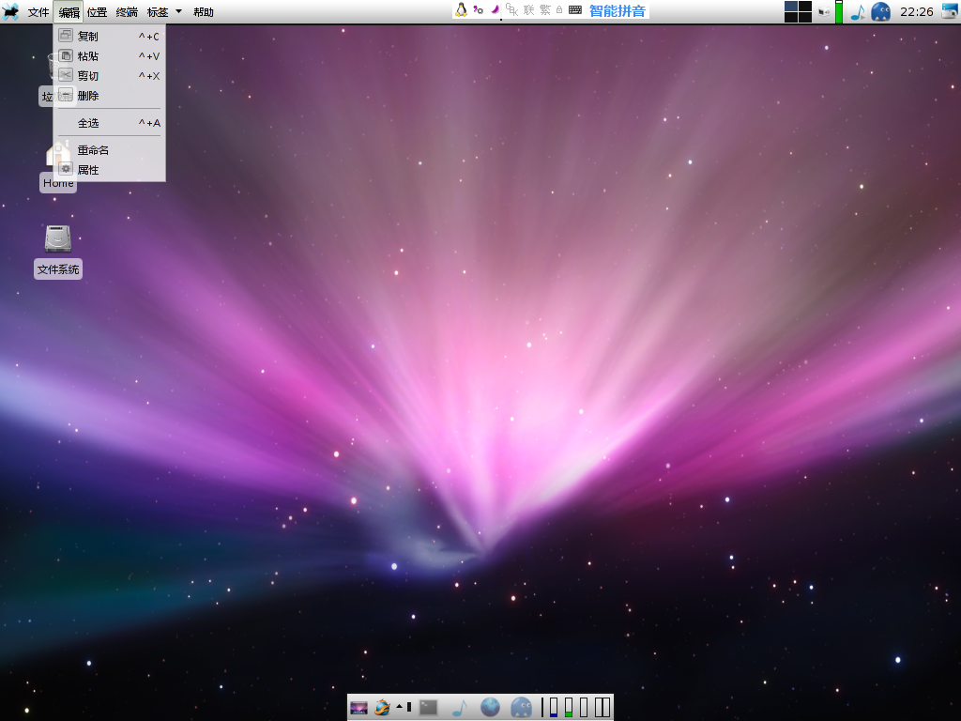The image size is (961, 721).
Task: Choose 属性 in the edit menu
Action: [x=109, y=170]
